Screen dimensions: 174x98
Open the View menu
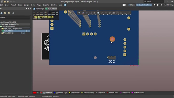pyautogui.click(x=7, y=5)
